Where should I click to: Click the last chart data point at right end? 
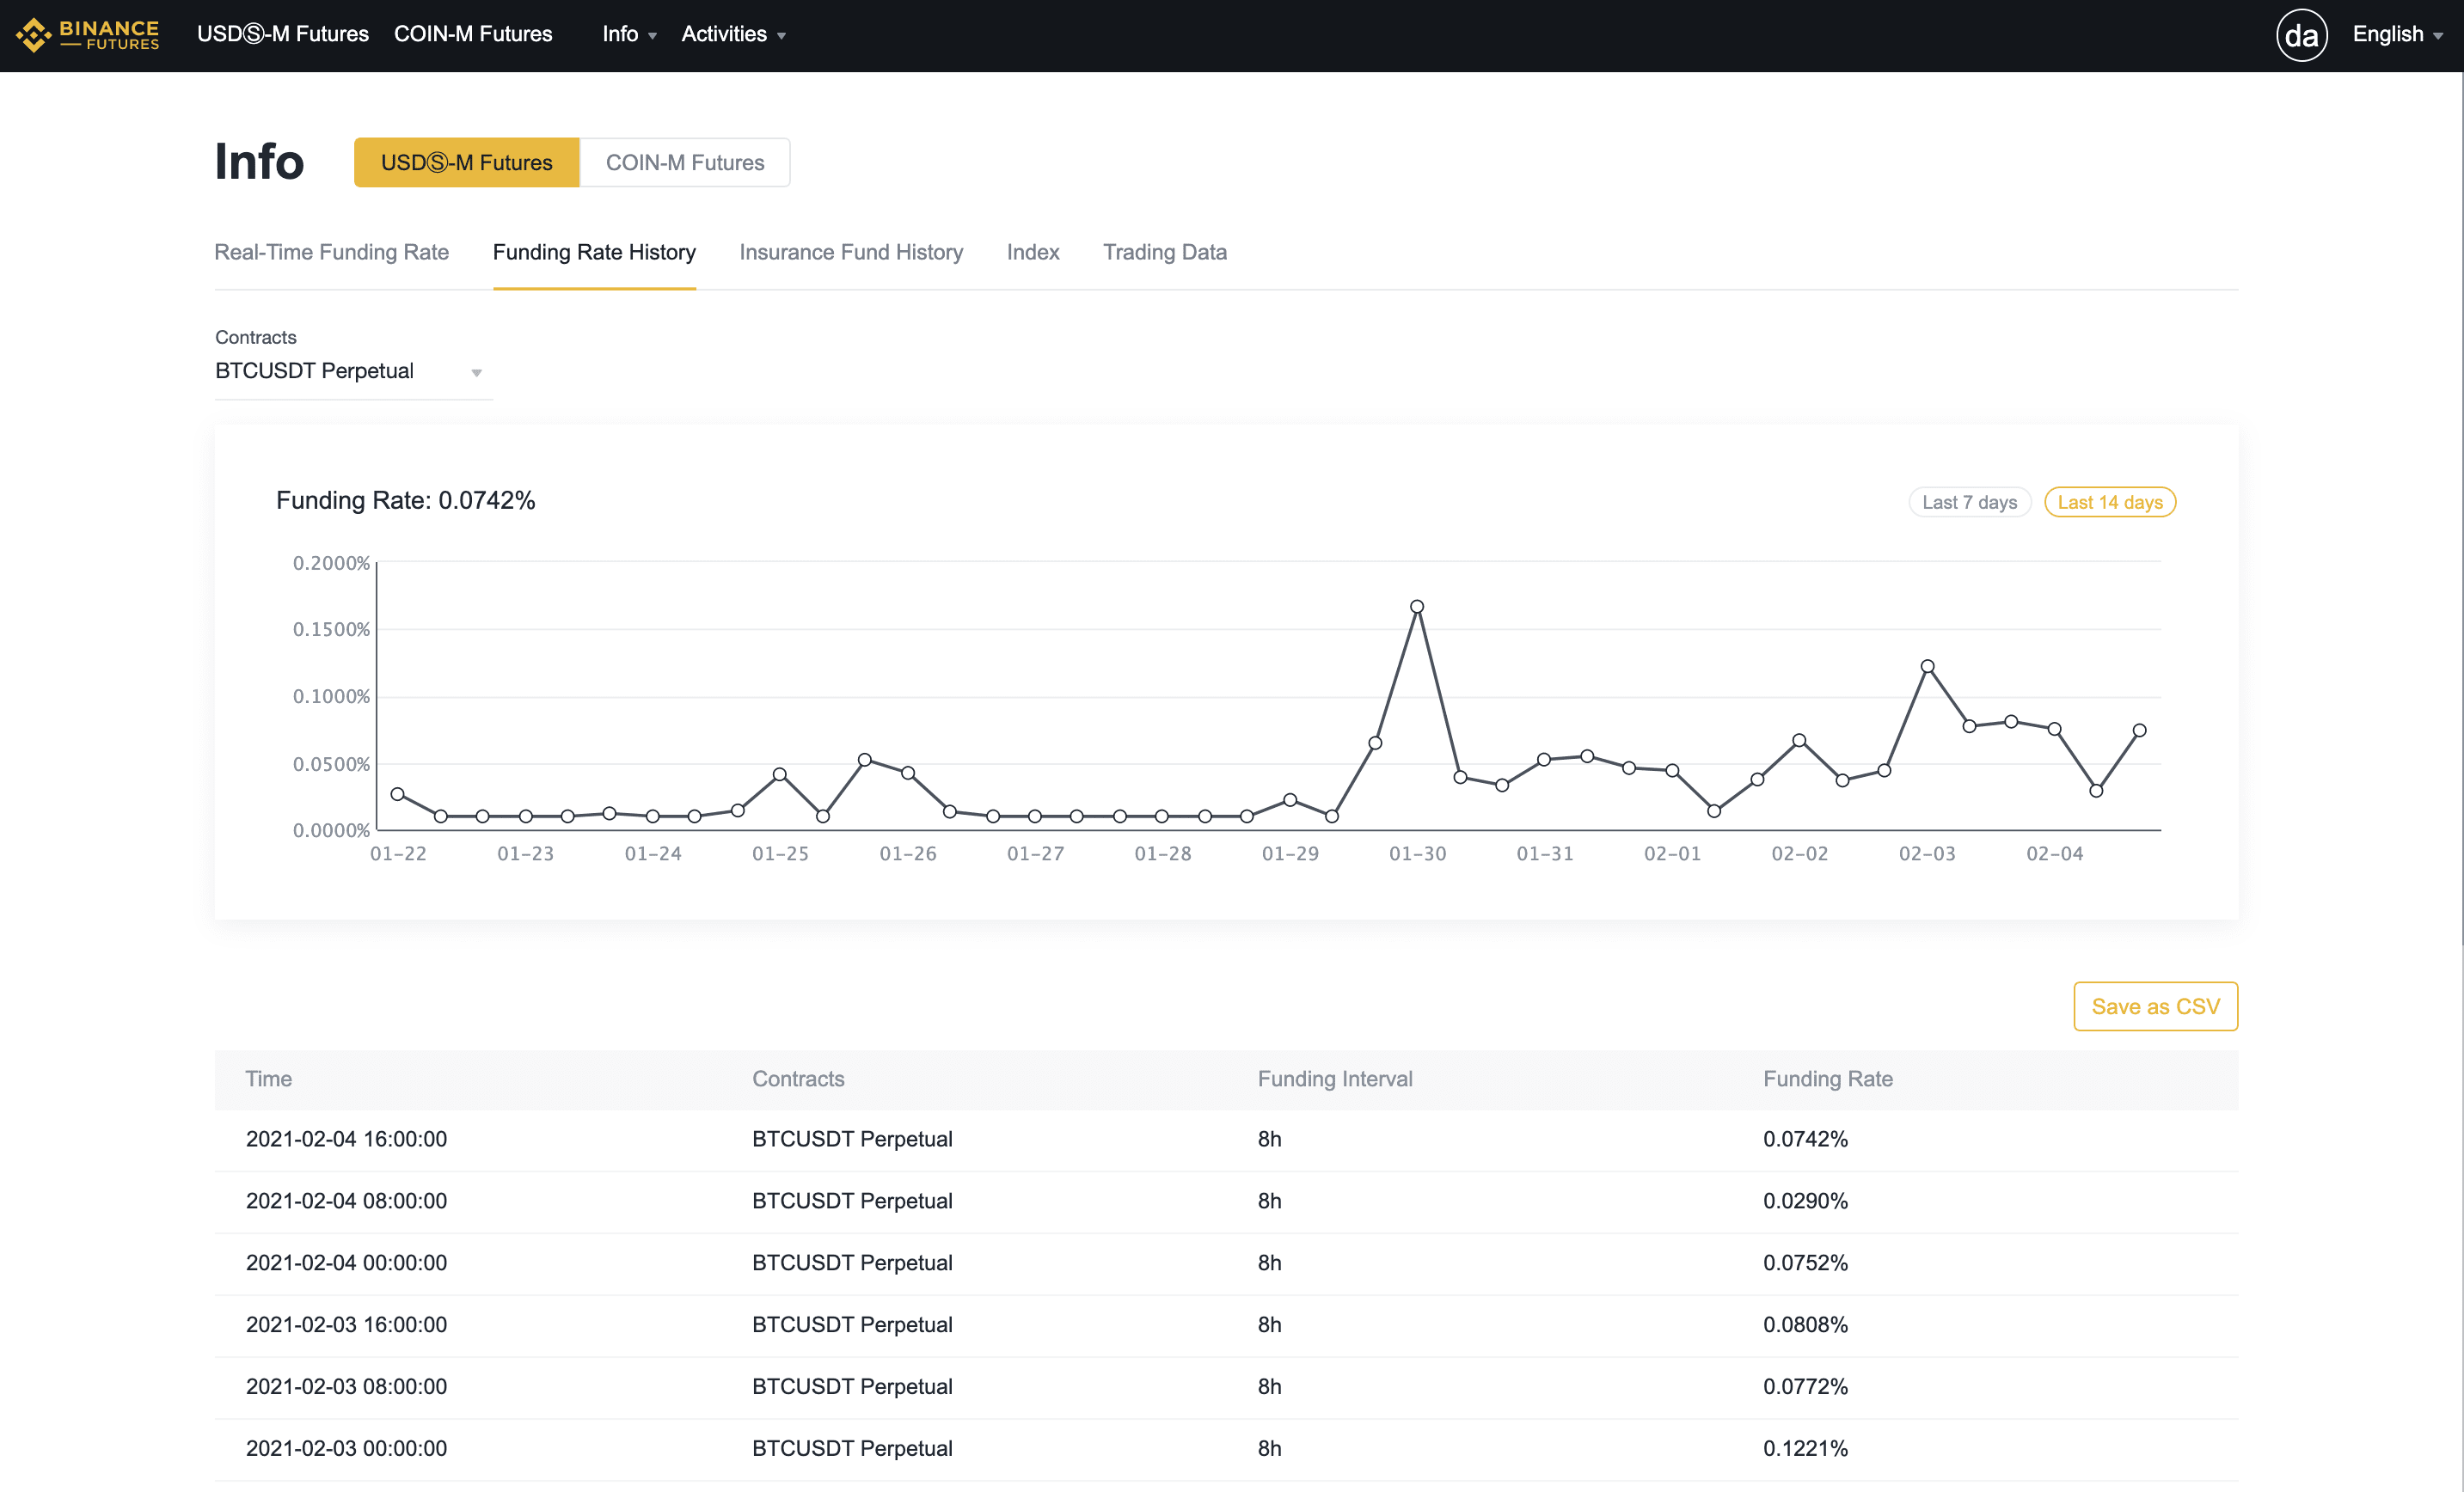(x=2139, y=730)
